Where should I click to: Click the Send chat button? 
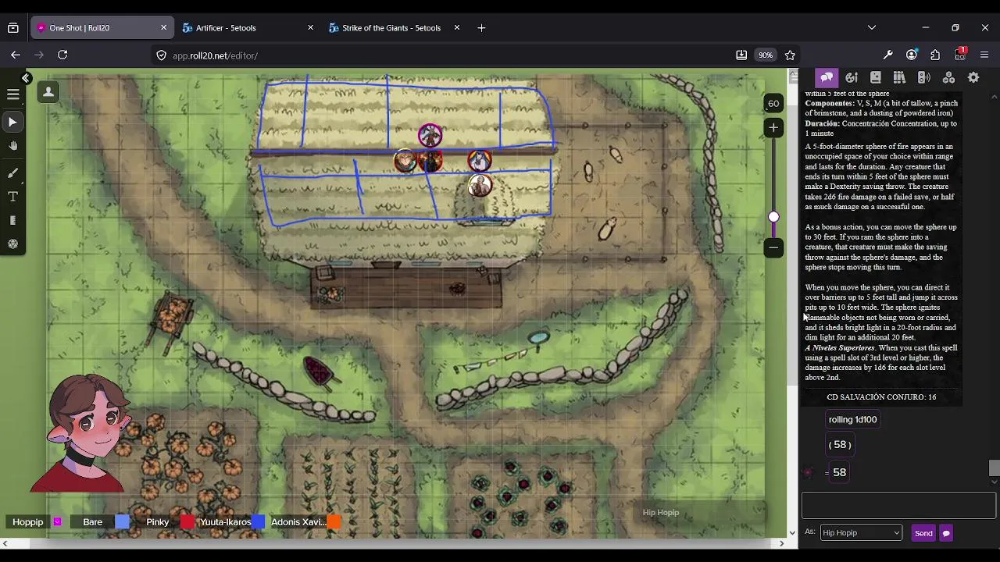tap(923, 533)
